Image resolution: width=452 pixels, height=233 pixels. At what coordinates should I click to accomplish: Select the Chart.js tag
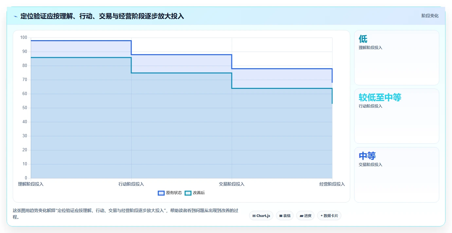[x=261, y=216]
